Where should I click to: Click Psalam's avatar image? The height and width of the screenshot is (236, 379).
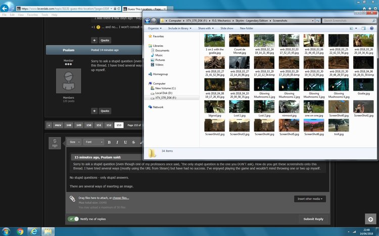[x=69, y=81]
